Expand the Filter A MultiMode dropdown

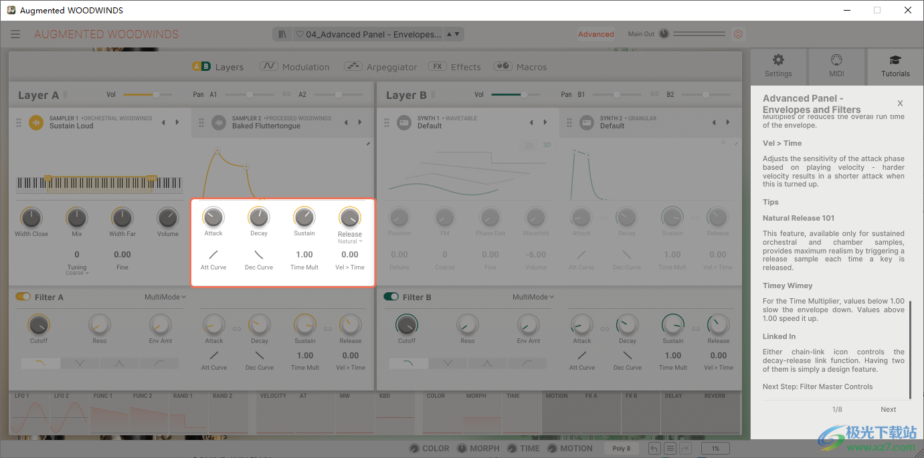[x=165, y=297]
